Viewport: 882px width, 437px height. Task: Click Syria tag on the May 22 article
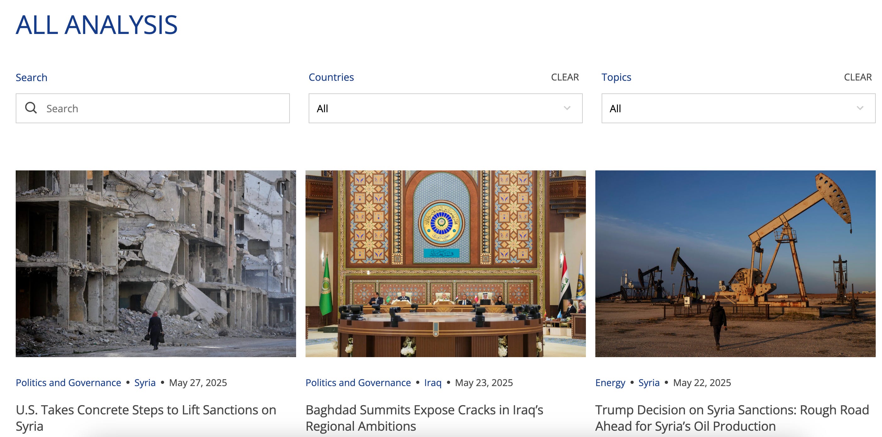649,383
